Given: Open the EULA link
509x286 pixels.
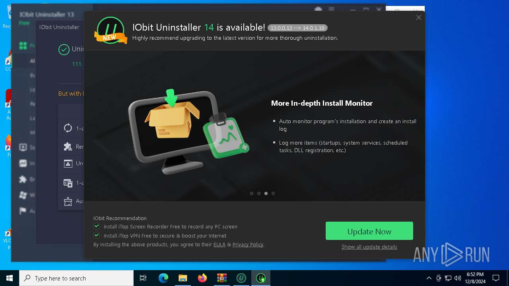Looking at the screenshot, I should pos(220,245).
